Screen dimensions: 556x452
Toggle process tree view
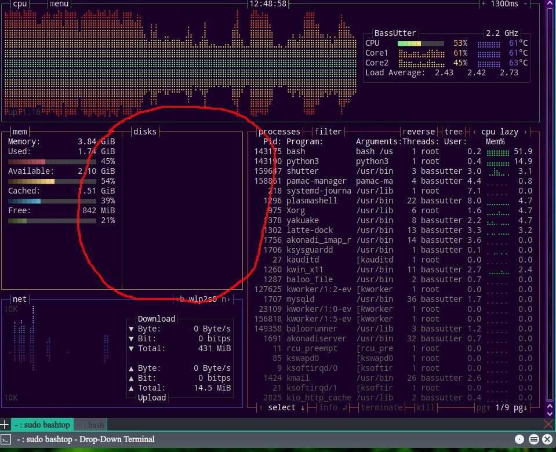[x=453, y=132]
